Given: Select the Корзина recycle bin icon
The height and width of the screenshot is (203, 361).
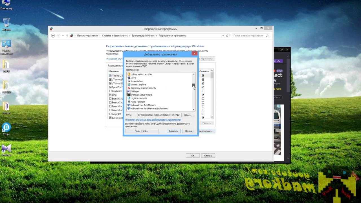Looking at the screenshot, I should [6, 25].
